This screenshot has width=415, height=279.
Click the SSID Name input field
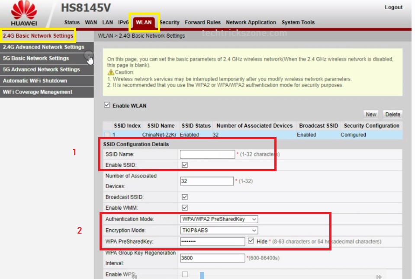207,154
